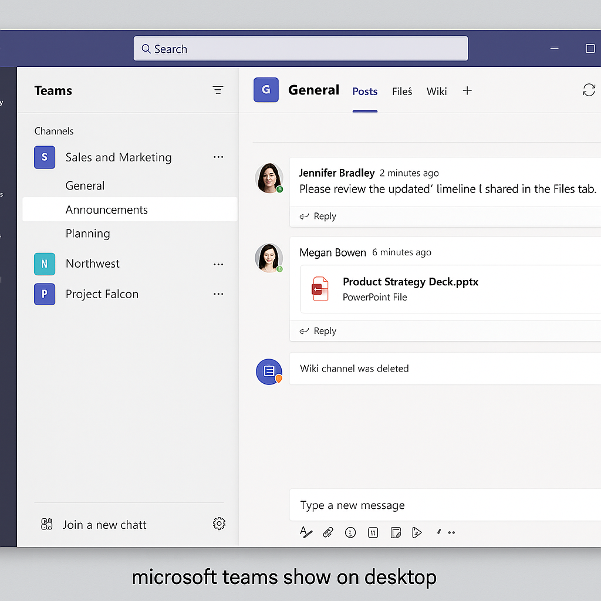Click the pen icon in compose toolbar

[x=439, y=531]
